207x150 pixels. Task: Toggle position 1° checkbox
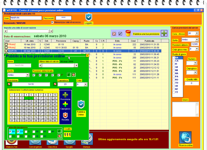pos(34,75)
